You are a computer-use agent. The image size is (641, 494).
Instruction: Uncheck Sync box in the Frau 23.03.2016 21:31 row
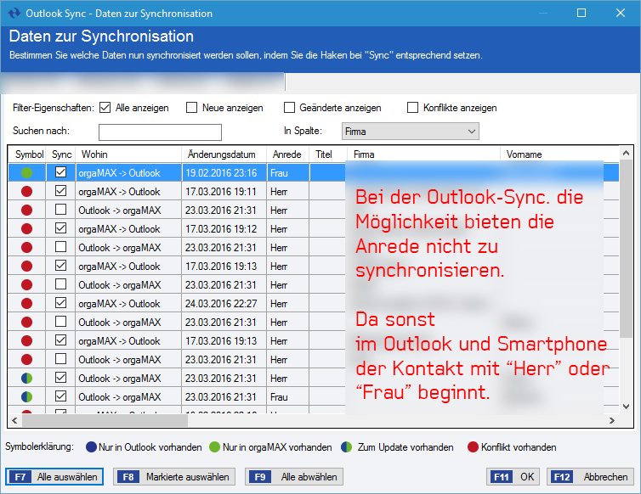[x=60, y=396]
